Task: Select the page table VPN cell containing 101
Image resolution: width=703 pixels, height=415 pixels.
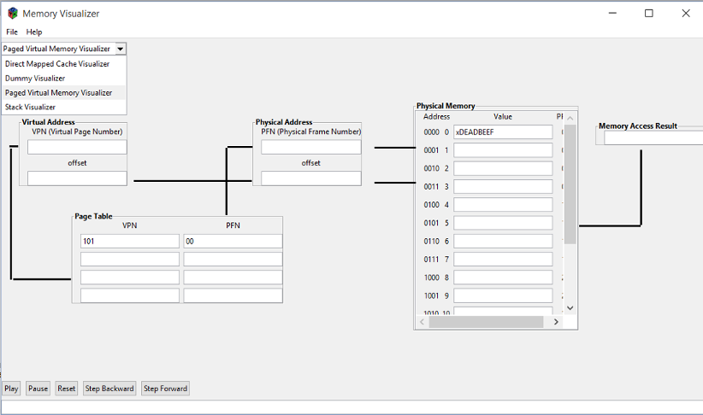Action: coord(130,242)
